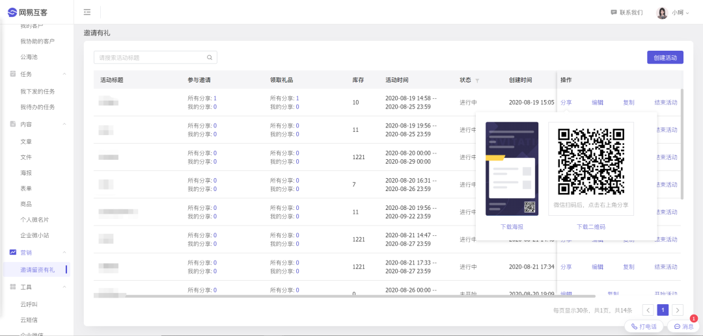Click the search magnifier icon
This screenshot has width=703, height=336.
coord(209,58)
